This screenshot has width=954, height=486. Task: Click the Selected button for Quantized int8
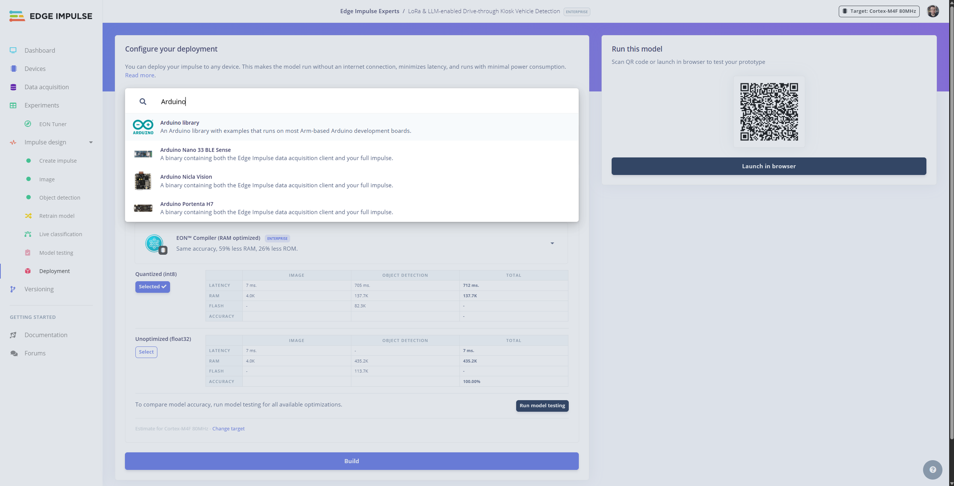pyautogui.click(x=153, y=287)
